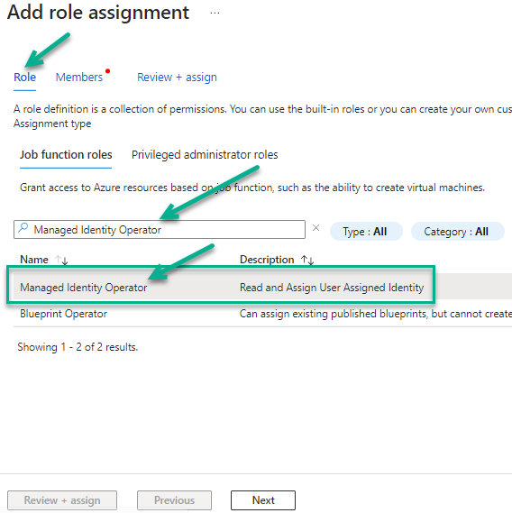Image resolution: width=512 pixels, height=513 pixels.
Task: Sort roles by Description column arrows
Action: [x=307, y=260]
